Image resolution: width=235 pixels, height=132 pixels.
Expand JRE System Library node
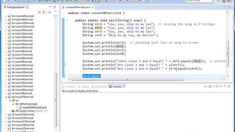click(x=10, y=111)
